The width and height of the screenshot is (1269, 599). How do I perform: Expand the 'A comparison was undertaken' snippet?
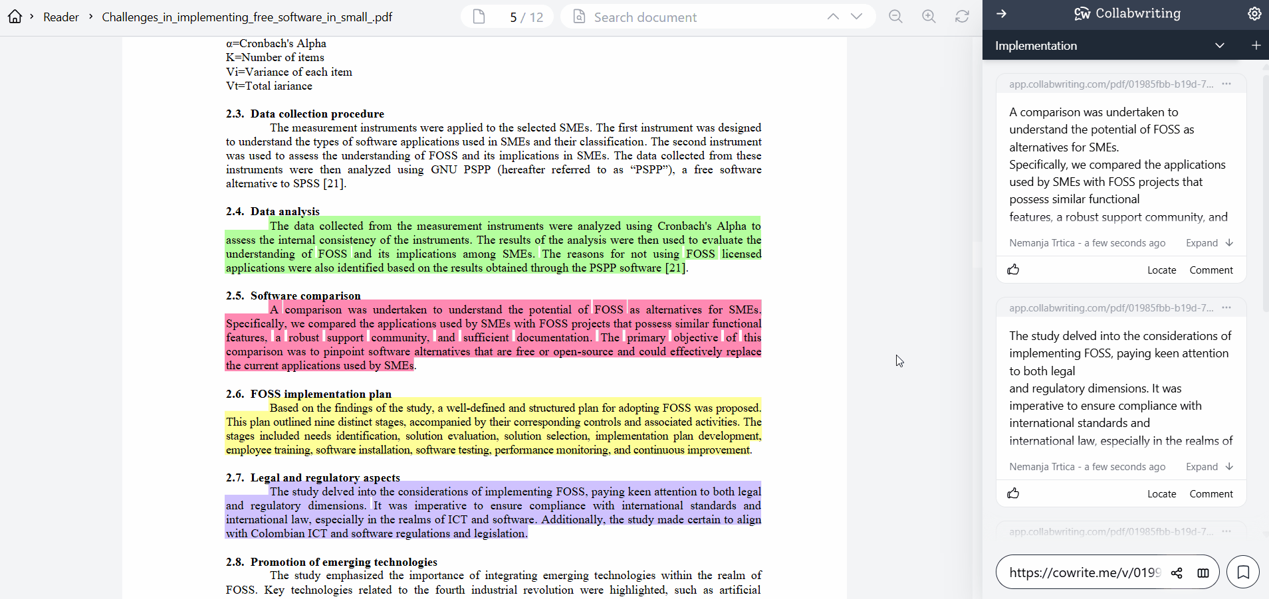[1209, 243]
